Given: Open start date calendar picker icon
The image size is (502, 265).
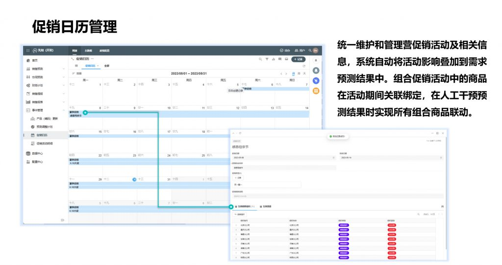Looking at the screenshot, I should click(x=333, y=158).
